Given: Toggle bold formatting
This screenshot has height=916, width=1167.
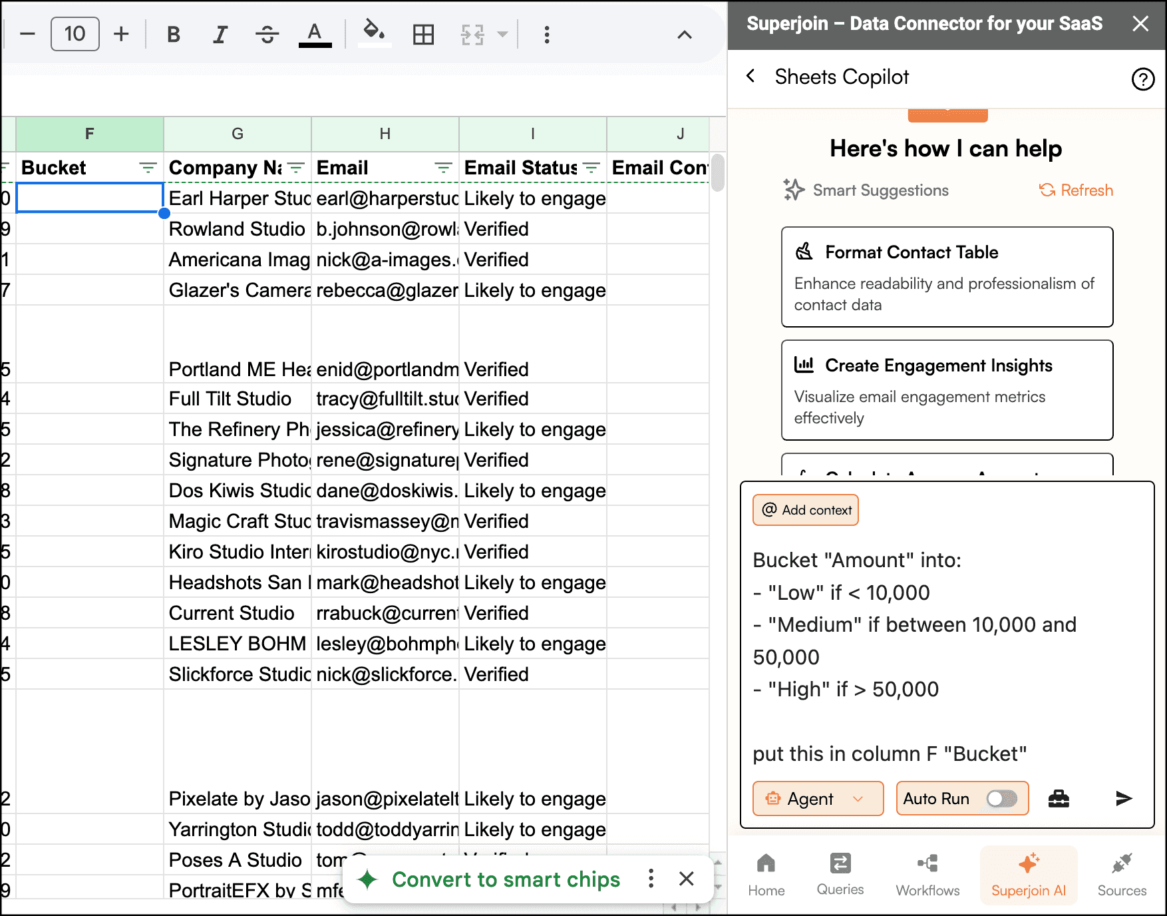Looking at the screenshot, I should pos(174,34).
